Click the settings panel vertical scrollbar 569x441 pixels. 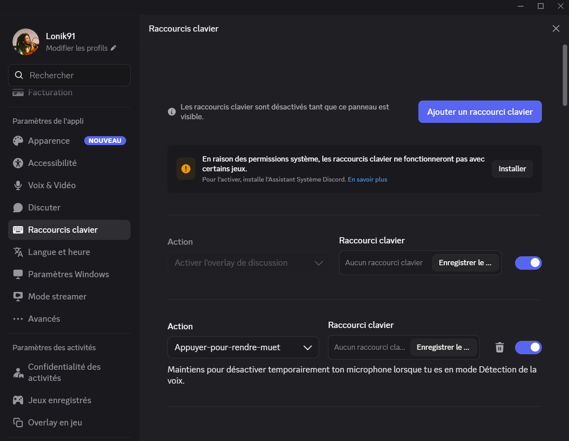565,75
